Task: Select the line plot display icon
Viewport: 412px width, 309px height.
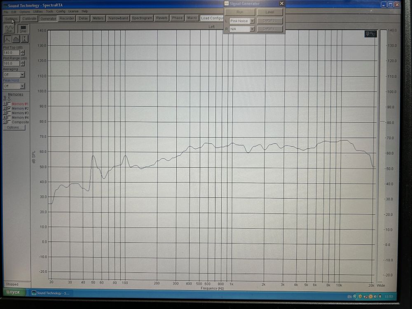Action: point(8,39)
